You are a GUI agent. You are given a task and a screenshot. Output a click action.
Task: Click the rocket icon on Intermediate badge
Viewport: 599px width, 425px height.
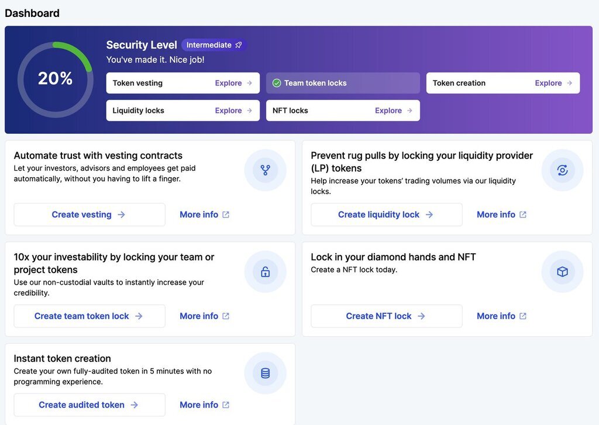coord(239,45)
